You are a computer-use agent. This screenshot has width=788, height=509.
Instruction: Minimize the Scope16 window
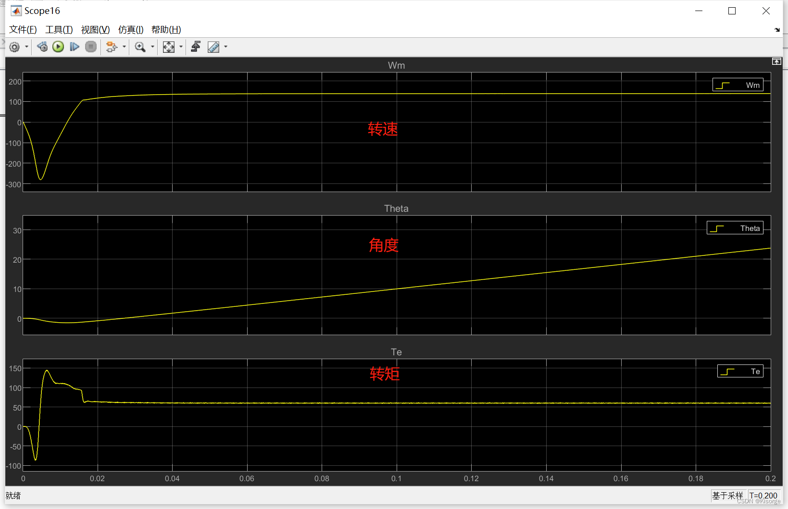[699, 11]
